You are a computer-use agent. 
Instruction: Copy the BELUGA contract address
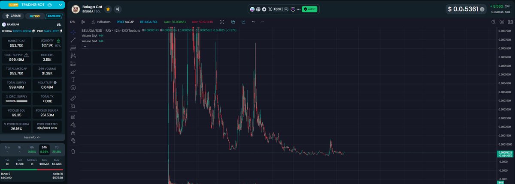33,31
